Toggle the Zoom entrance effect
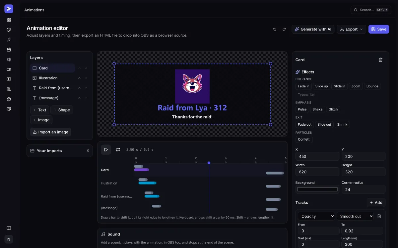The height and width of the screenshot is (248, 398). pyautogui.click(x=356, y=86)
